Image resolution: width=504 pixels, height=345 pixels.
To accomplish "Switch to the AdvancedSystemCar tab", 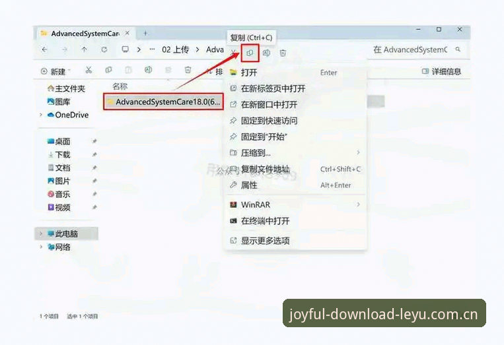I will (x=85, y=34).
